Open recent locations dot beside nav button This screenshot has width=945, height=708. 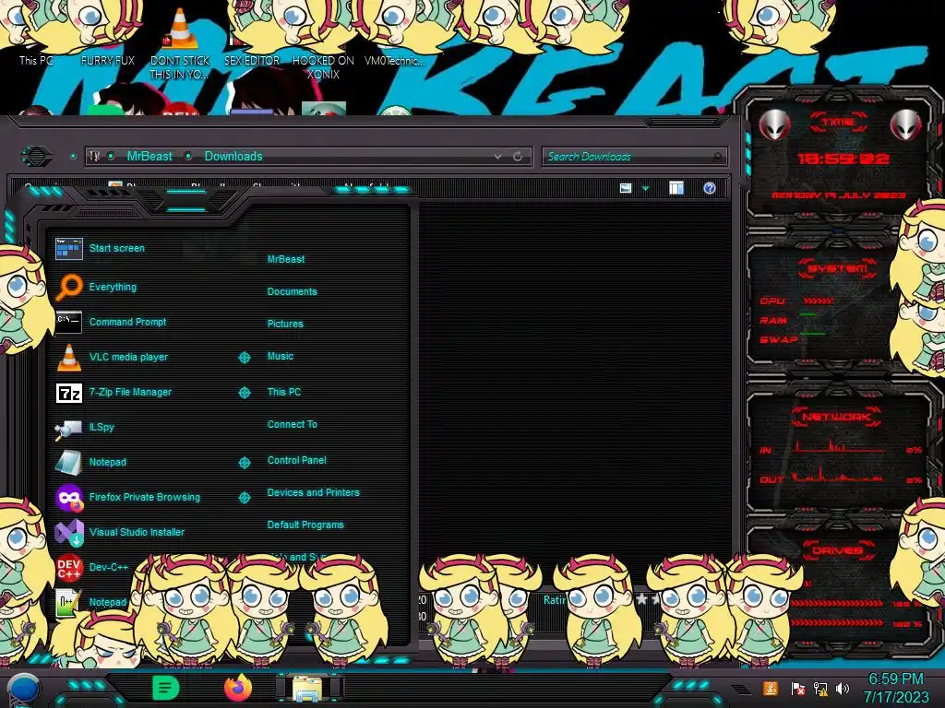(73, 157)
